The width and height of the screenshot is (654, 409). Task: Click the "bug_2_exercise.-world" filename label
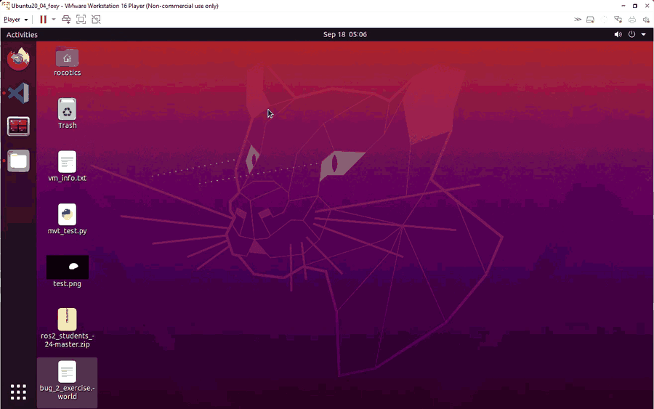[x=67, y=392]
